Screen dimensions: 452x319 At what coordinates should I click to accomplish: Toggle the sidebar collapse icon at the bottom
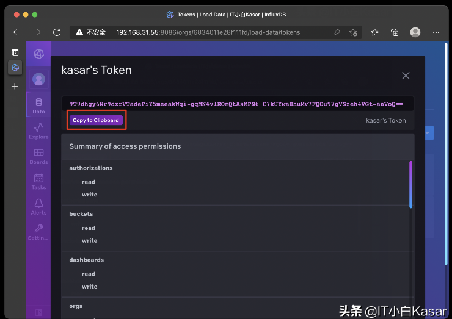[x=38, y=312]
